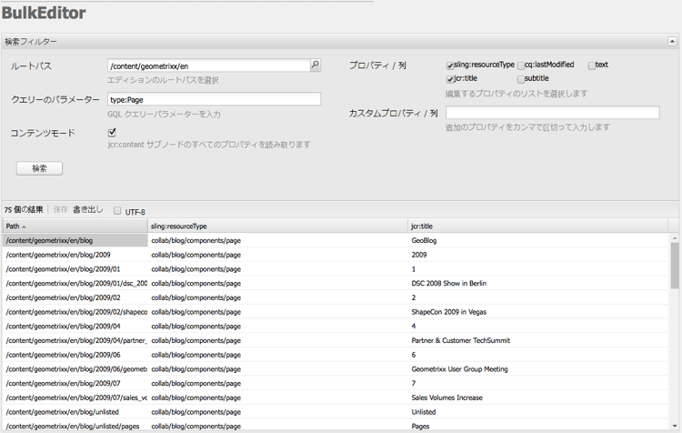Click the GeoBlog title cell
Screen dimensions: 682x433
point(537,240)
